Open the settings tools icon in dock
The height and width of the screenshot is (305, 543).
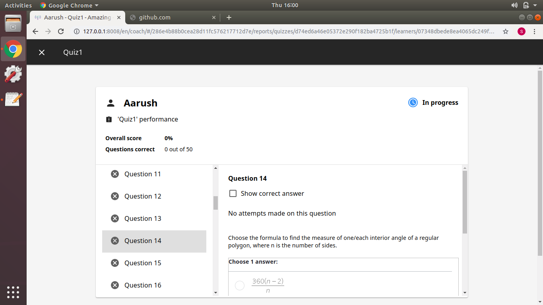tap(13, 74)
